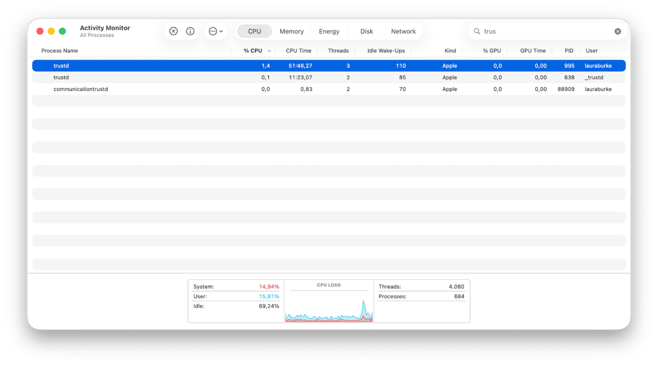Zoom window with green button

pyautogui.click(x=63, y=31)
